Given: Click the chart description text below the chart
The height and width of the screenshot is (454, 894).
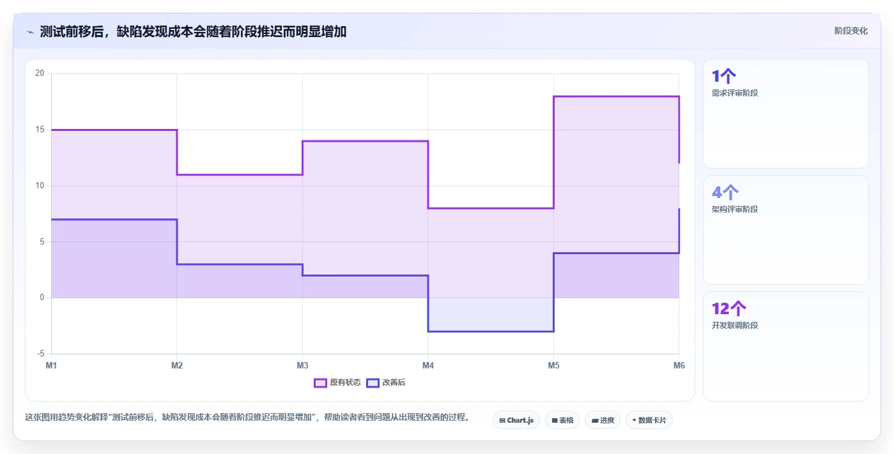Looking at the screenshot, I should pyautogui.click(x=248, y=418).
